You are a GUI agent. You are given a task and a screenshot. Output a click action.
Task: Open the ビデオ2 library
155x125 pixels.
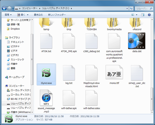pos(13,55)
